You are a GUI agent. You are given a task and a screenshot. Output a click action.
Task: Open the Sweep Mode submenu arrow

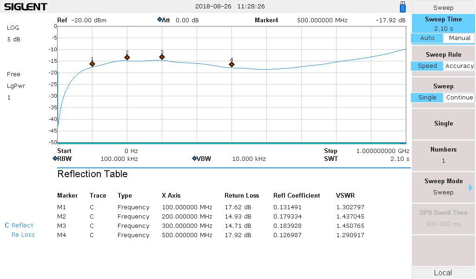[471, 187]
